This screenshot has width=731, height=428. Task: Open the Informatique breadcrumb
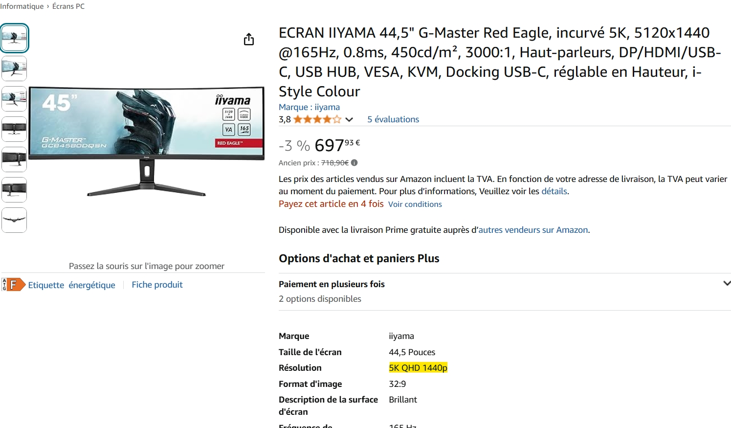22,6
